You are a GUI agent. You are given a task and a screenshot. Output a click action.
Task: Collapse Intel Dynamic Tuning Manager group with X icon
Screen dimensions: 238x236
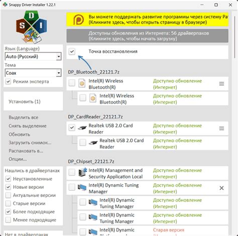(221, 188)
